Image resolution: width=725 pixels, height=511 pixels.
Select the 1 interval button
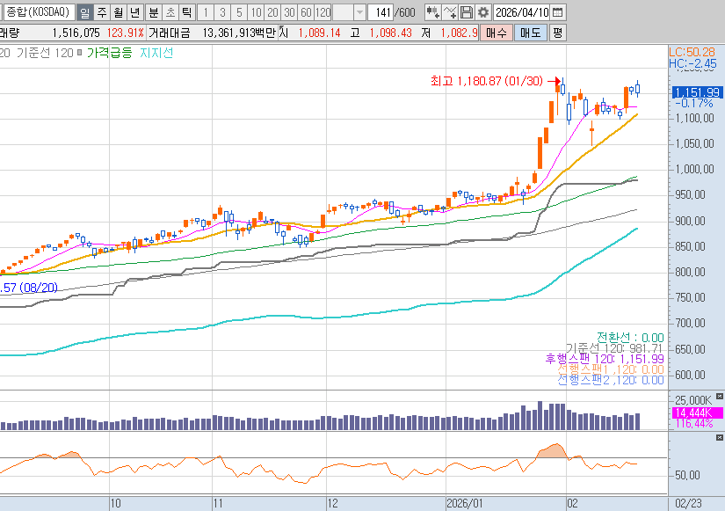click(x=206, y=12)
